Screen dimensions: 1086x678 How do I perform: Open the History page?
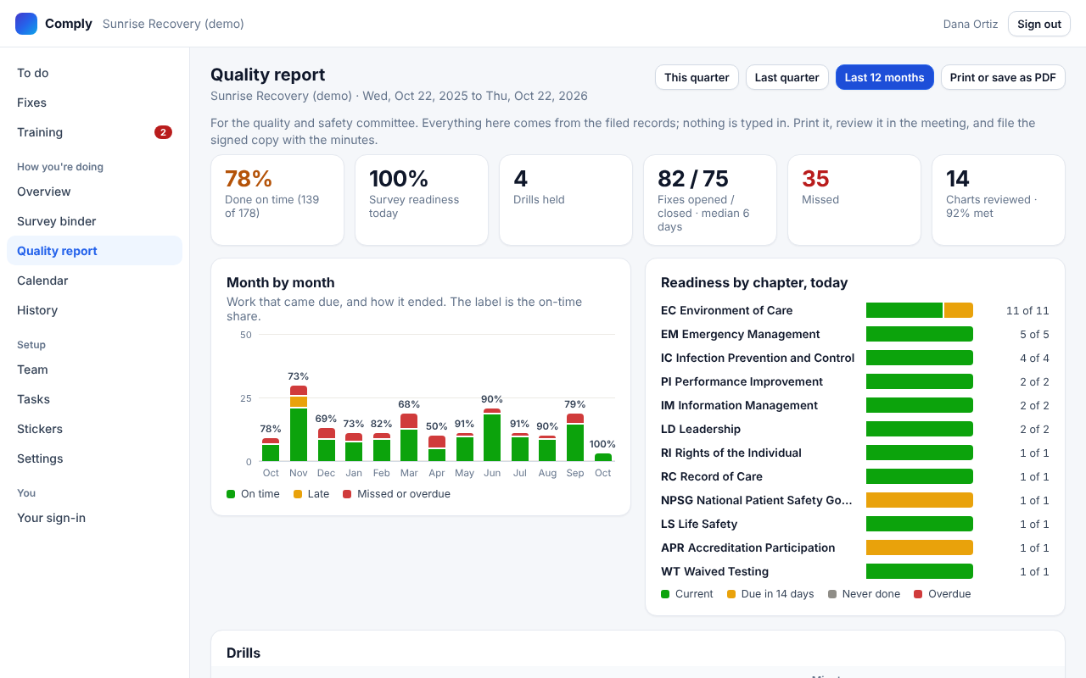pos(94,310)
